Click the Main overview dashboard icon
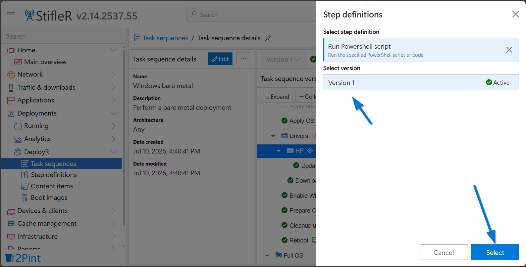The height and width of the screenshot is (267, 526). click(18, 62)
